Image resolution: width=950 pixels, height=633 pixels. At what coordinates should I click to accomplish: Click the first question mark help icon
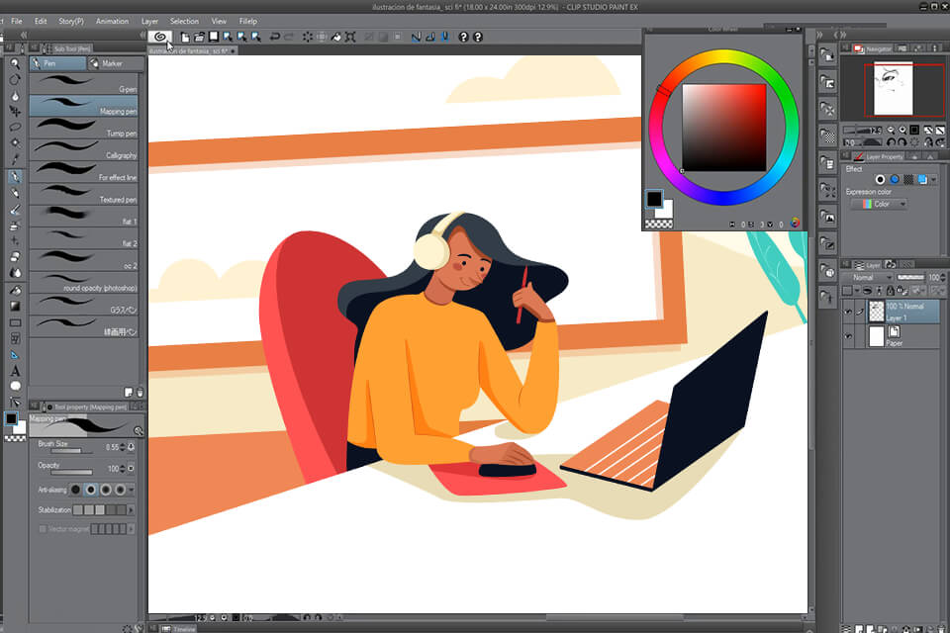463,37
